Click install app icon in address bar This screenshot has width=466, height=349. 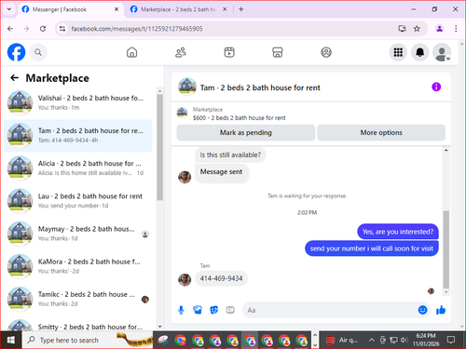[x=403, y=29]
